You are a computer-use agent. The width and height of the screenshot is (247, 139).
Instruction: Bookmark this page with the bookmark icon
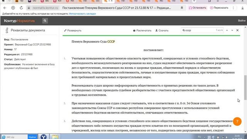click(x=182, y=8)
